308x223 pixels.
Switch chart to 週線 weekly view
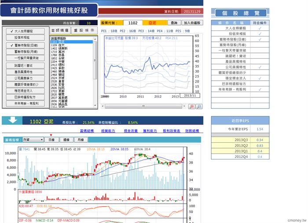[x=66, y=140]
